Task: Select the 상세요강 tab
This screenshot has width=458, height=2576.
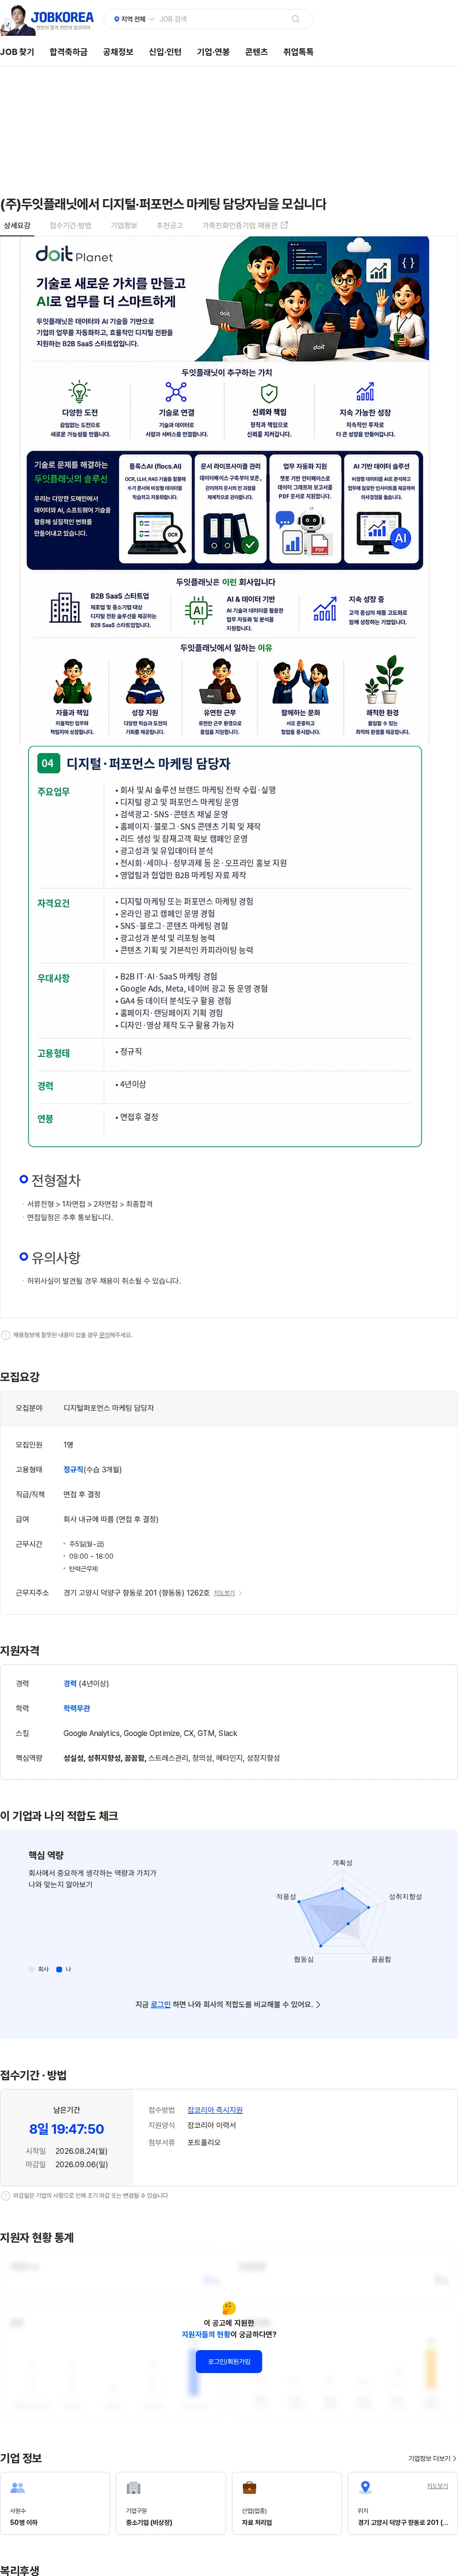Action: click(x=17, y=226)
